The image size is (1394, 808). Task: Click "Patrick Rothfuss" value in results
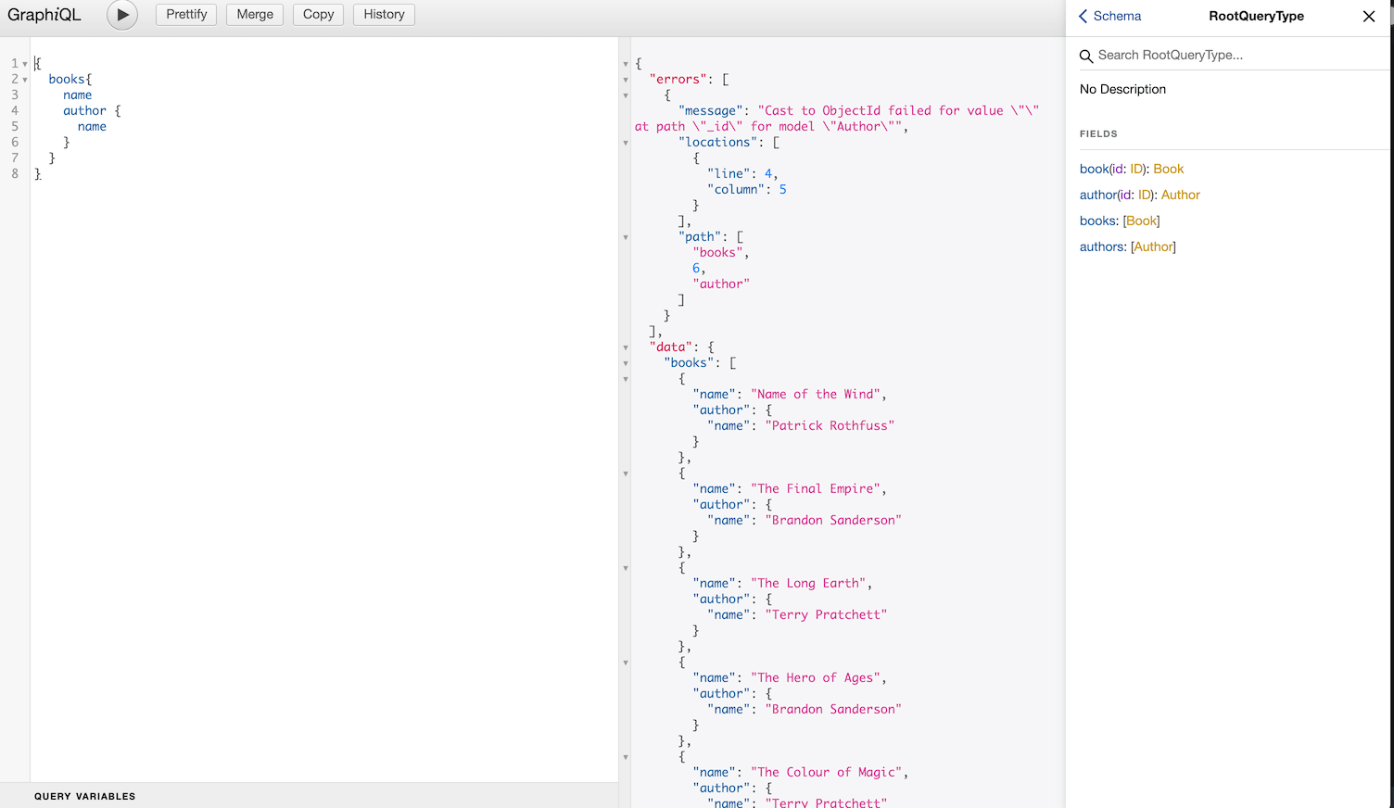(x=830, y=426)
